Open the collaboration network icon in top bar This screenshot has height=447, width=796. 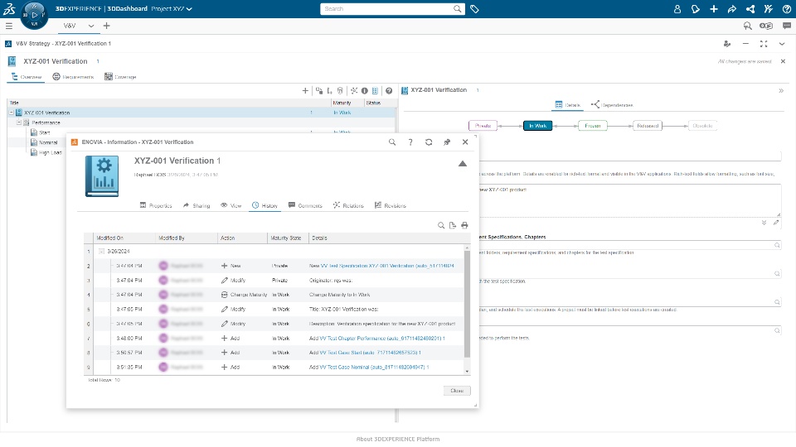[x=750, y=9]
